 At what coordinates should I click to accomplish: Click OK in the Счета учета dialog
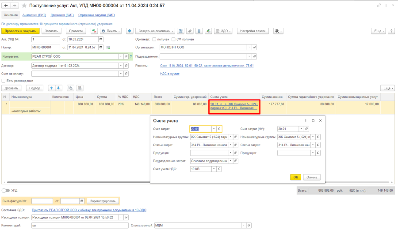click(x=295, y=177)
